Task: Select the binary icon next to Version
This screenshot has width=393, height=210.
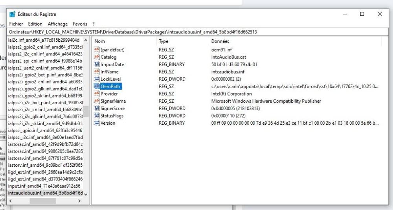Action: tap(97, 123)
